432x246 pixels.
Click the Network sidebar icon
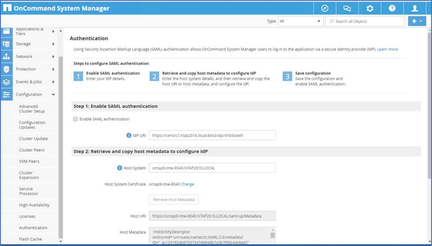(6, 56)
